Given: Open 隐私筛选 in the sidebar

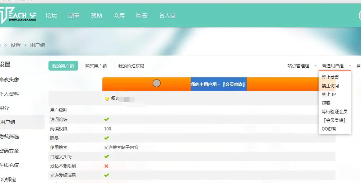Looking at the screenshot, I should pos(9,136).
